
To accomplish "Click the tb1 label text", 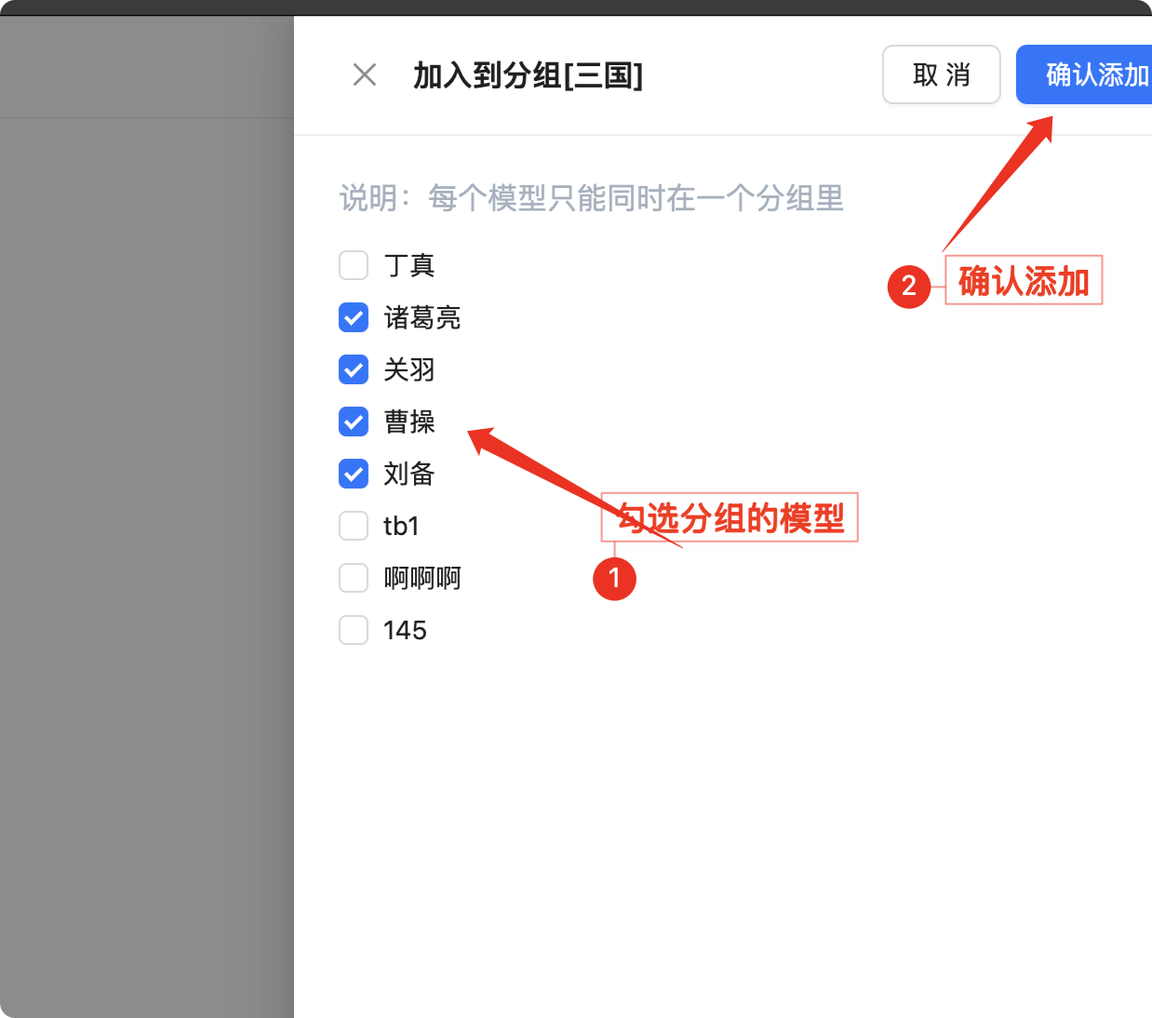I will point(402,526).
